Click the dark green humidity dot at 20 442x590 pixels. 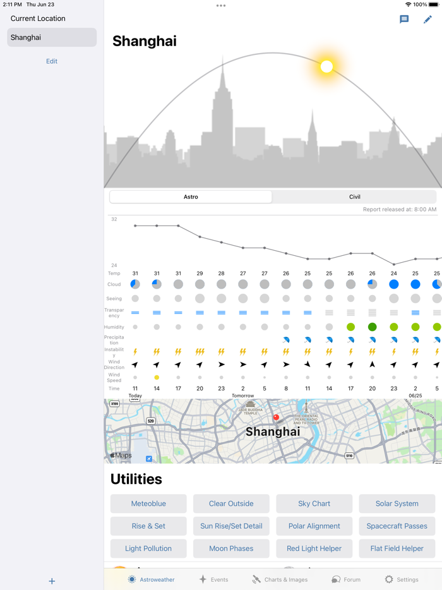[x=373, y=327]
